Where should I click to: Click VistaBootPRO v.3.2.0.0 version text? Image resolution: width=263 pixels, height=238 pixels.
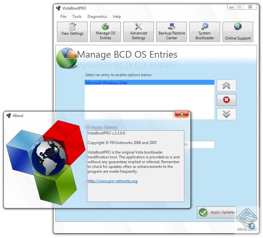(106, 133)
